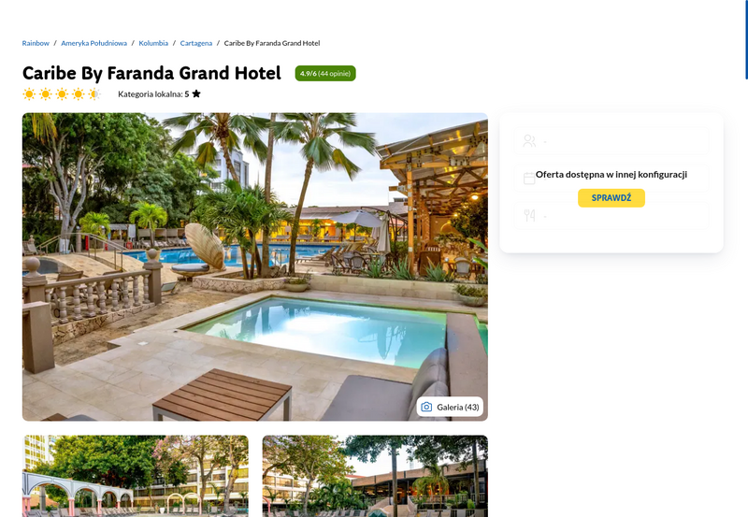748x517 pixels.
Task: Click the third sun rating icon
Action: coord(62,93)
